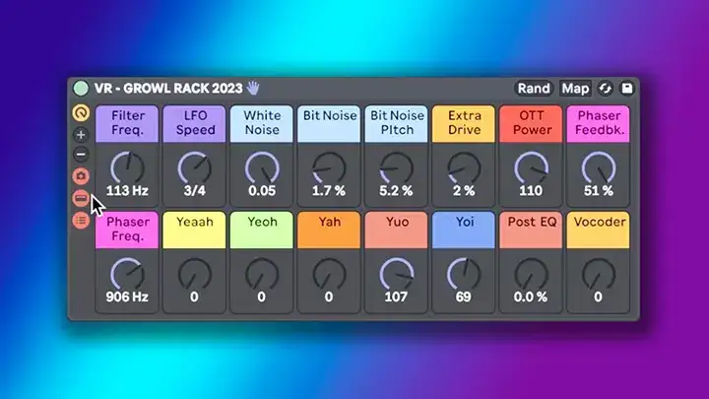Click the Yoi macro knob
This screenshot has width=709, height=399.
[464, 274]
